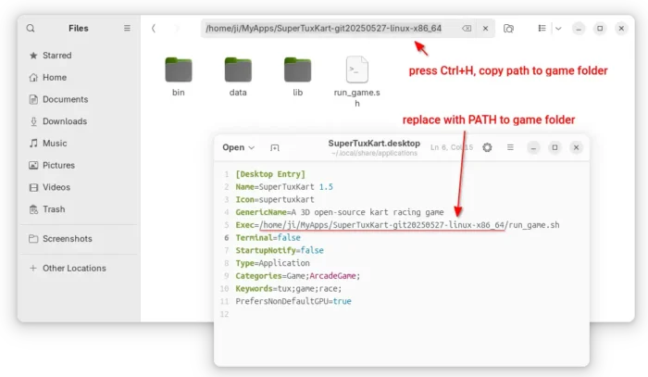648x377 pixels.
Task: Click the folder search icon in Files toolbar
Action: pos(509,28)
